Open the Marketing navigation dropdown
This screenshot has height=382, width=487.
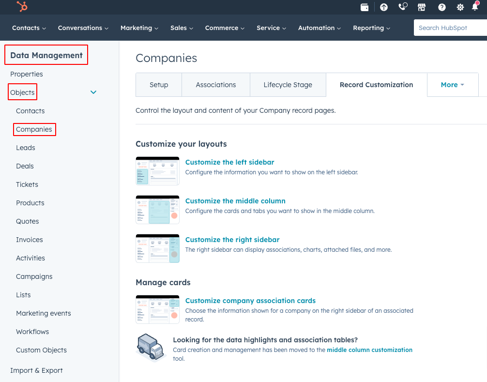coord(139,28)
